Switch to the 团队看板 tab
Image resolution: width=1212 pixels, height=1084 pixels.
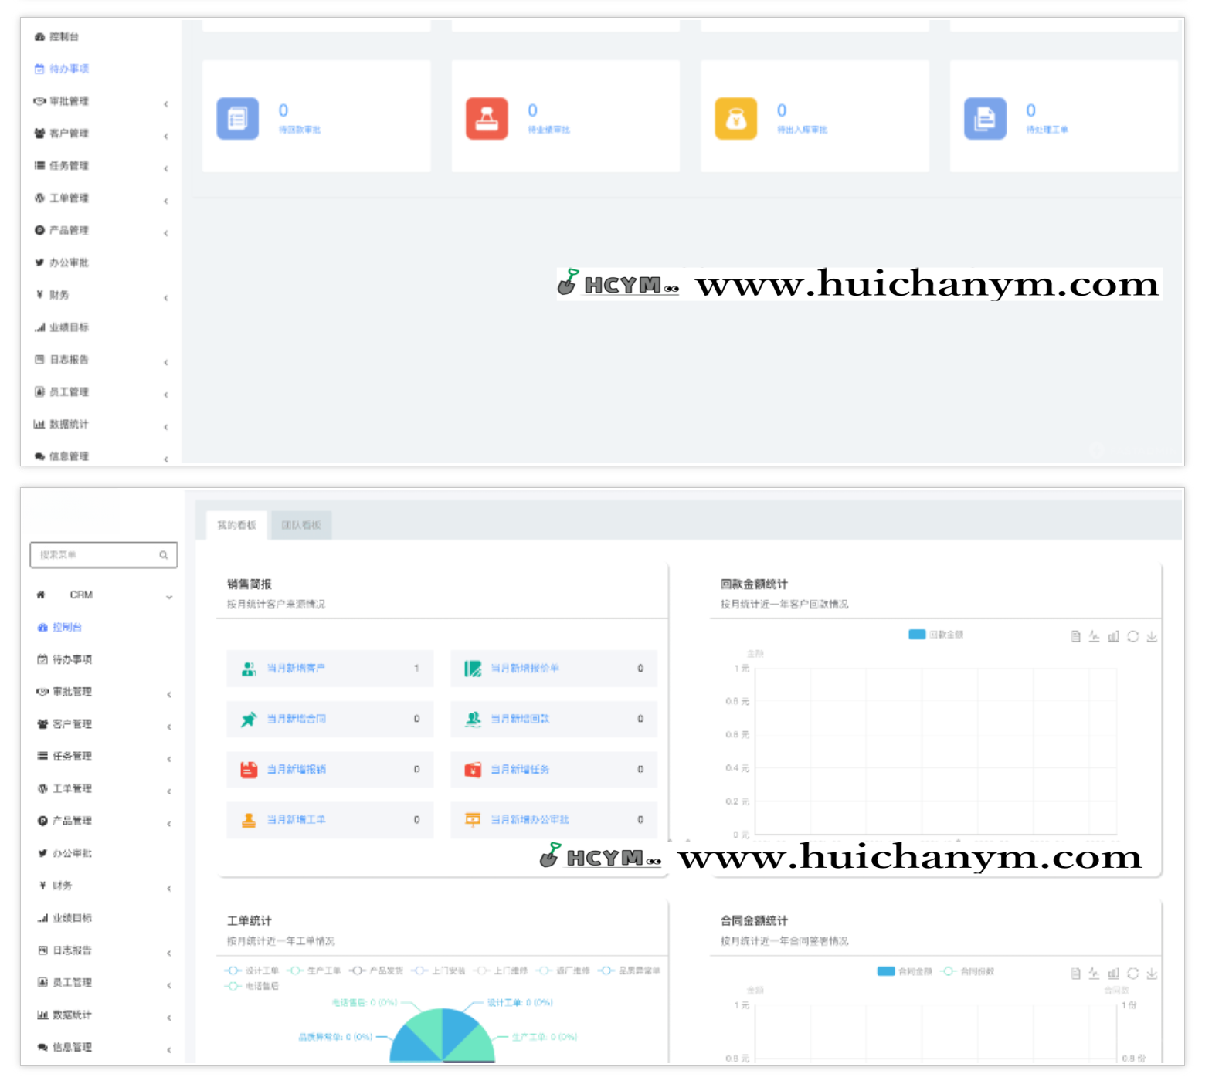pyautogui.click(x=300, y=525)
